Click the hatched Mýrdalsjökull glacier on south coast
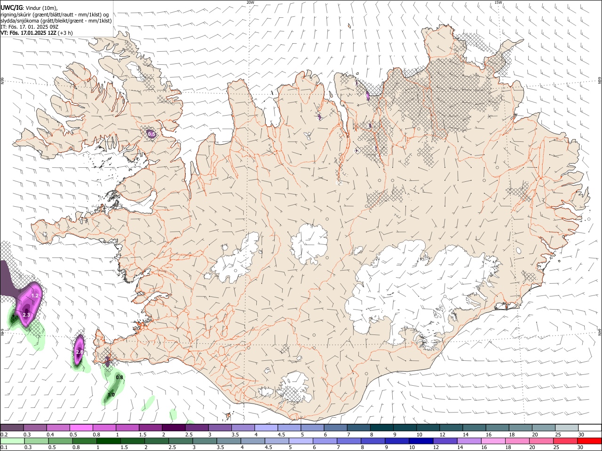Screen dimensions: 602x451 point(295,388)
